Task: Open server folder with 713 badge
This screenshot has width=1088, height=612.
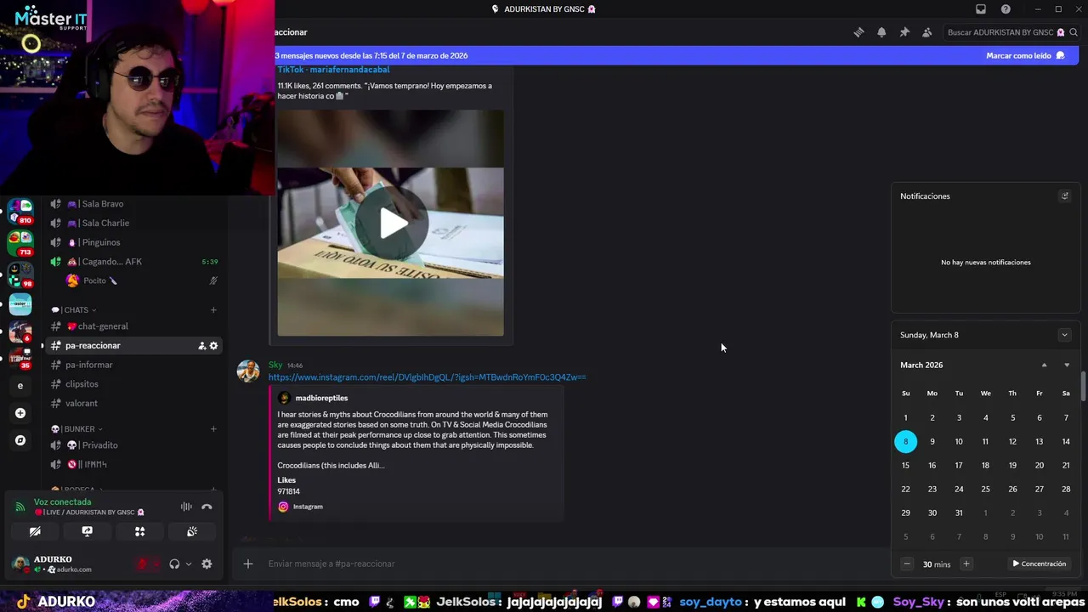Action: pos(20,243)
